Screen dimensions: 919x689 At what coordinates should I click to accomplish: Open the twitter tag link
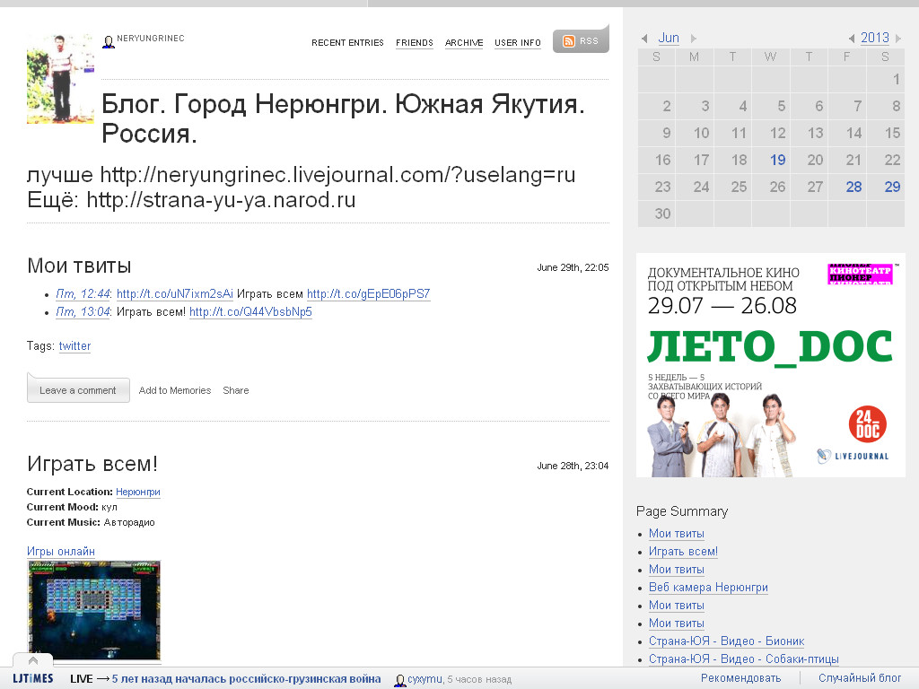74,346
